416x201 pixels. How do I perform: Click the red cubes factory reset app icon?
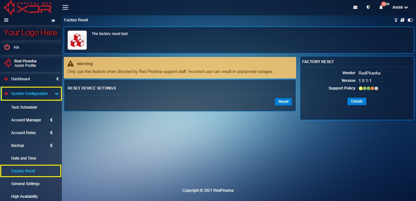pos(77,40)
